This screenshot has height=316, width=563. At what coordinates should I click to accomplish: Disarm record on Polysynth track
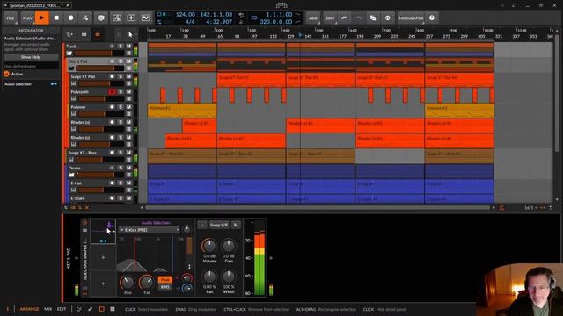tap(112, 91)
